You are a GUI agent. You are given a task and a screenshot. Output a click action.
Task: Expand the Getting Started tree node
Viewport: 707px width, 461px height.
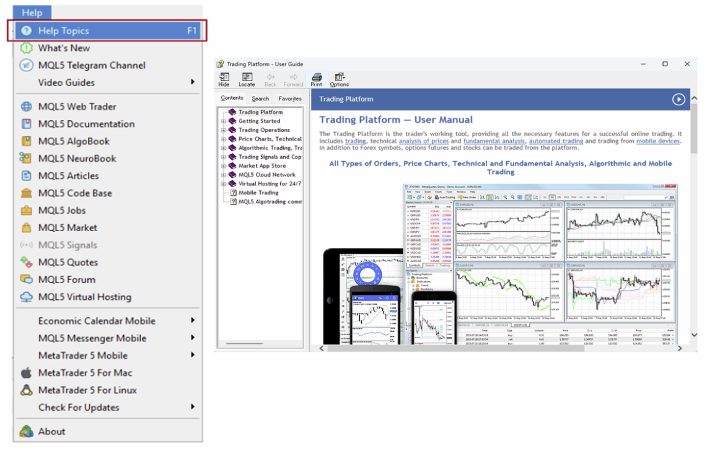coord(224,121)
